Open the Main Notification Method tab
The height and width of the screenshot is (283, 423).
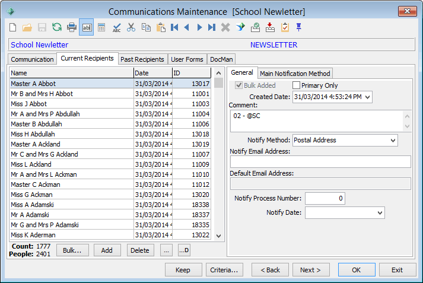coord(295,74)
